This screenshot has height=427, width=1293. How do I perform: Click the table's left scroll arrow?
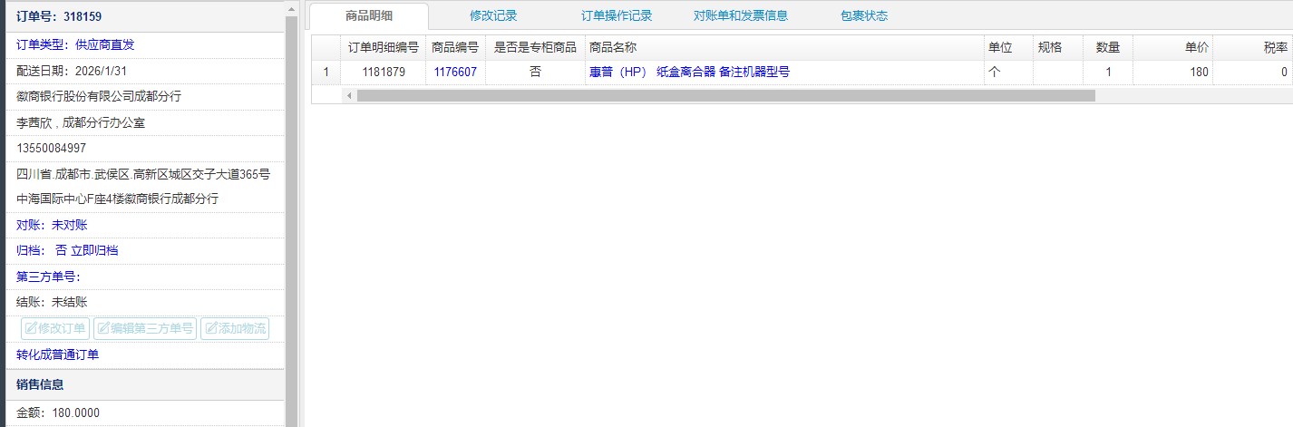348,95
